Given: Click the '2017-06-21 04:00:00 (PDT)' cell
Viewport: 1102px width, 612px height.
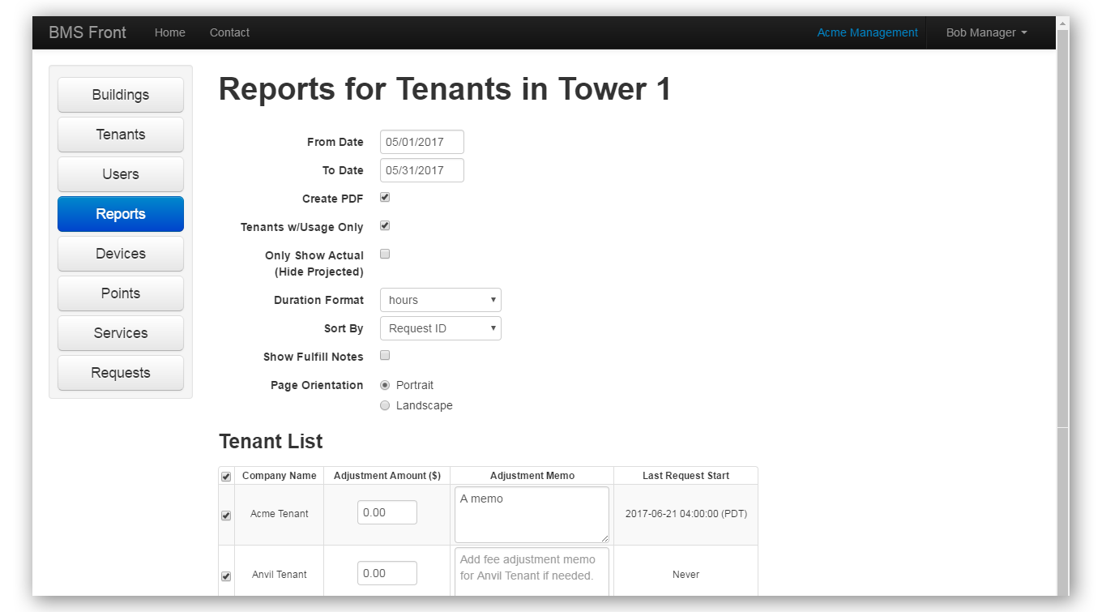Looking at the screenshot, I should [x=686, y=514].
